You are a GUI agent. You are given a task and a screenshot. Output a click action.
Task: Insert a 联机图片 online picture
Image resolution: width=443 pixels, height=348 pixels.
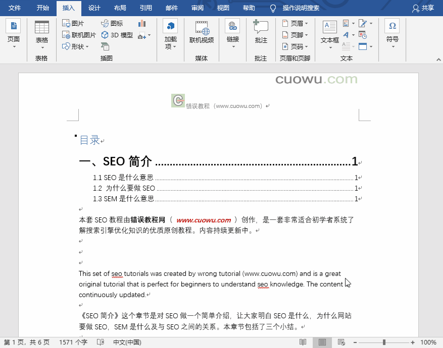[79, 35]
